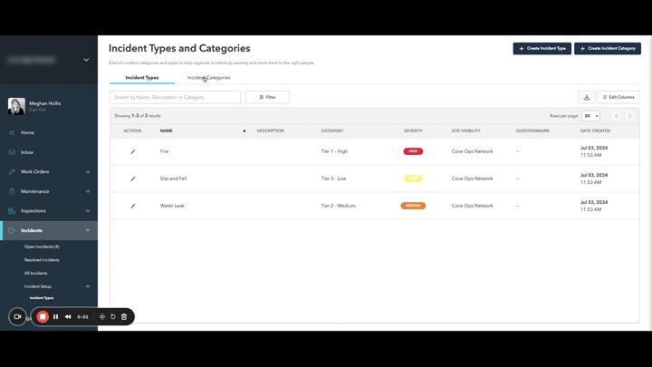The image size is (652, 367).
Task: Rewind the recording
Action: point(68,316)
